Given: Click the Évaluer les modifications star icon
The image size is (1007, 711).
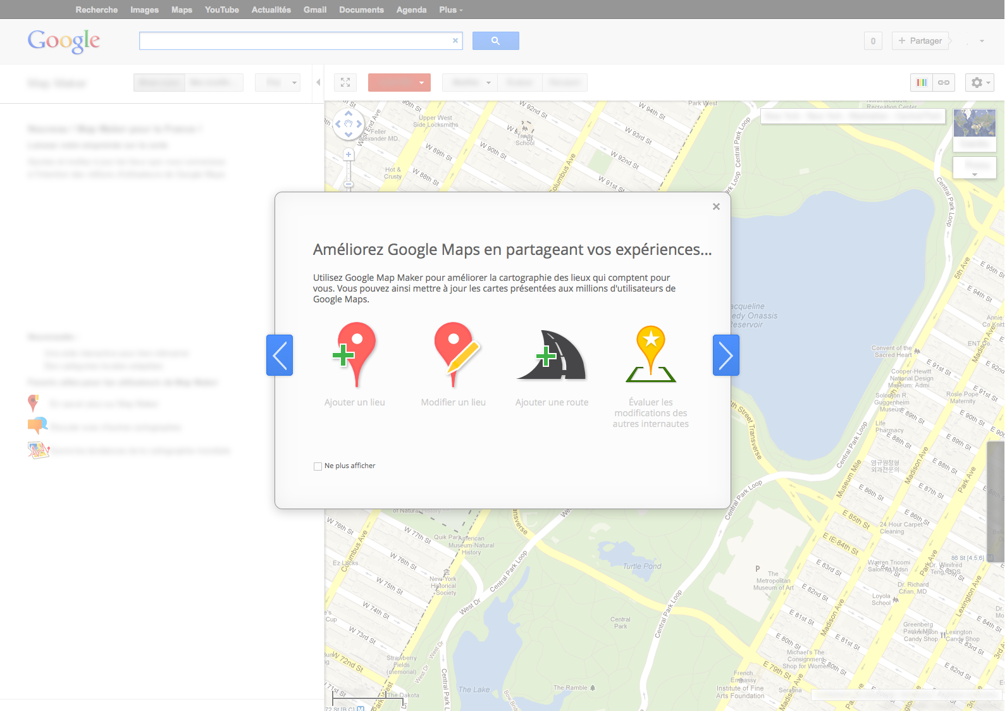Looking at the screenshot, I should click(651, 354).
